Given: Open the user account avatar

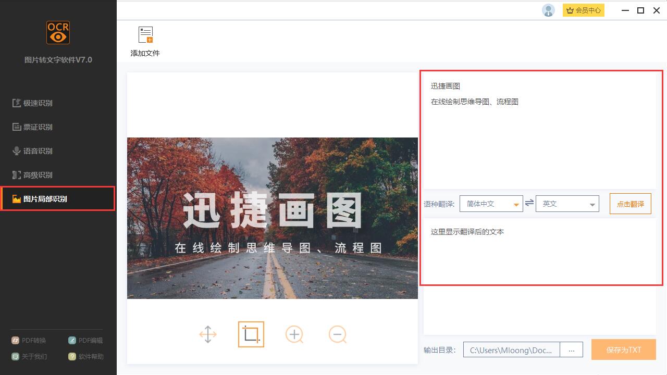Looking at the screenshot, I should click(548, 10).
